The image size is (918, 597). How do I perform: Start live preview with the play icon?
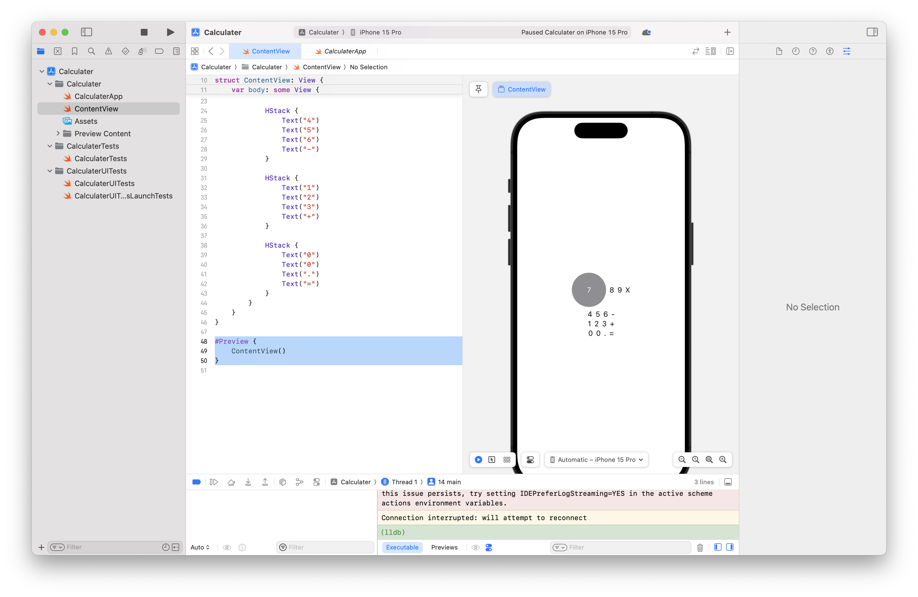[478, 460]
